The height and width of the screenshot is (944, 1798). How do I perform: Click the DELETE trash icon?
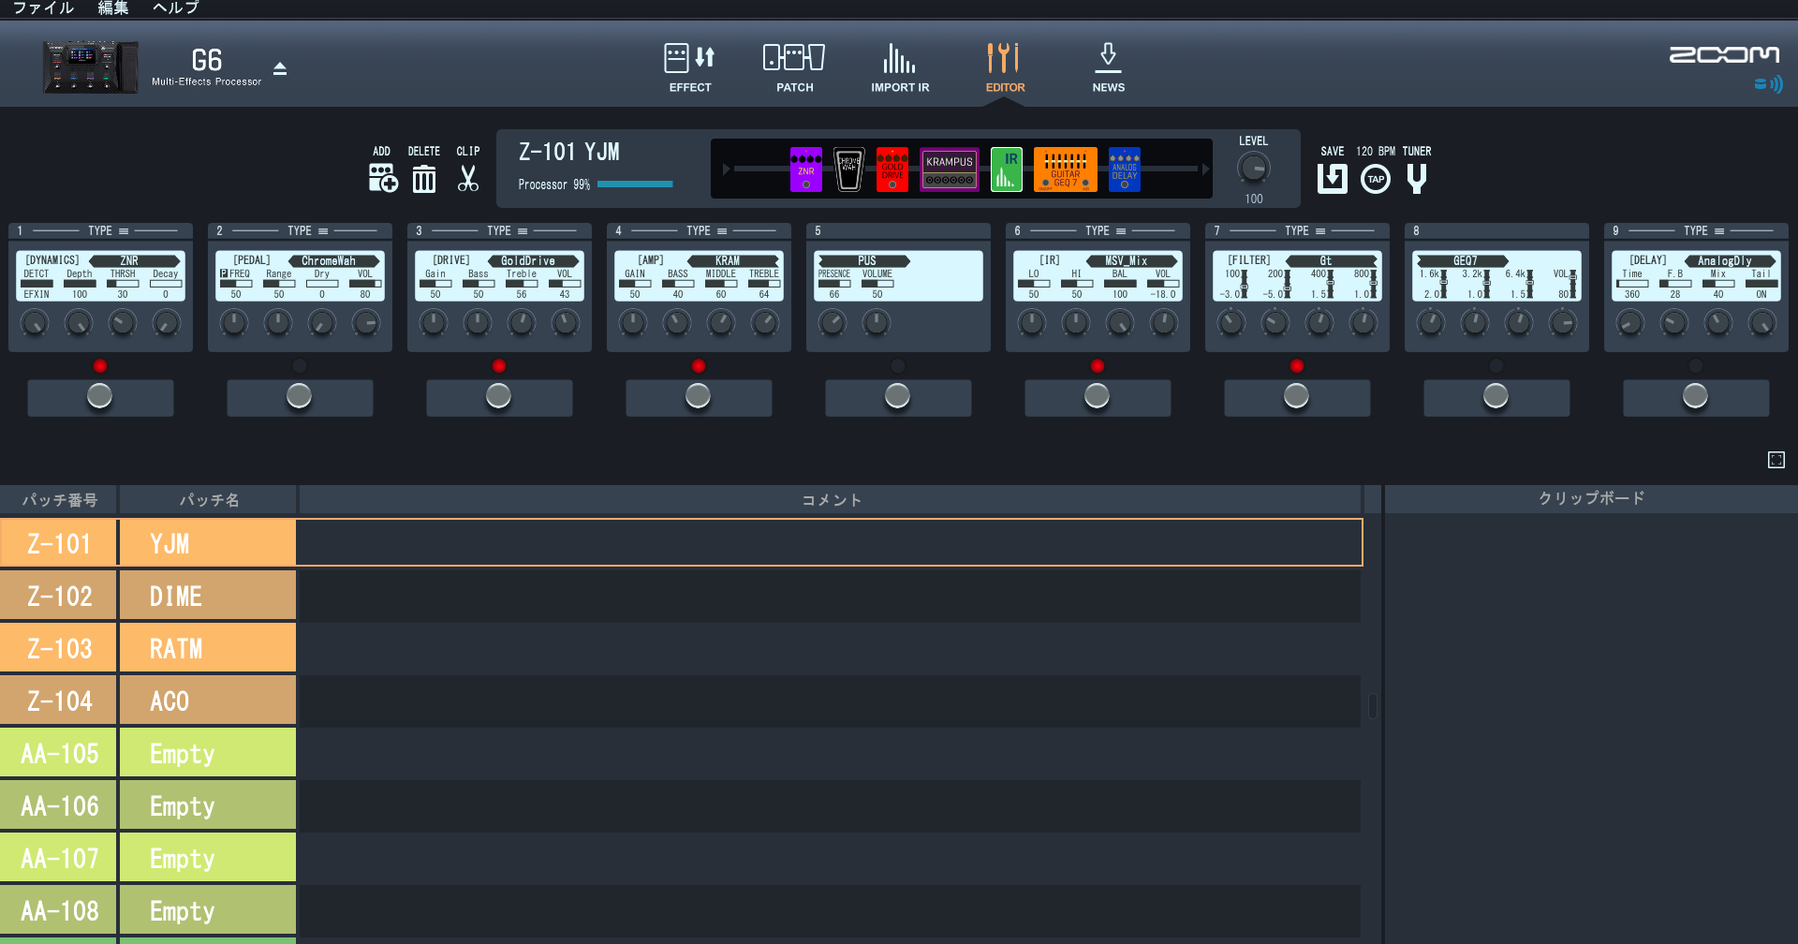click(x=424, y=178)
